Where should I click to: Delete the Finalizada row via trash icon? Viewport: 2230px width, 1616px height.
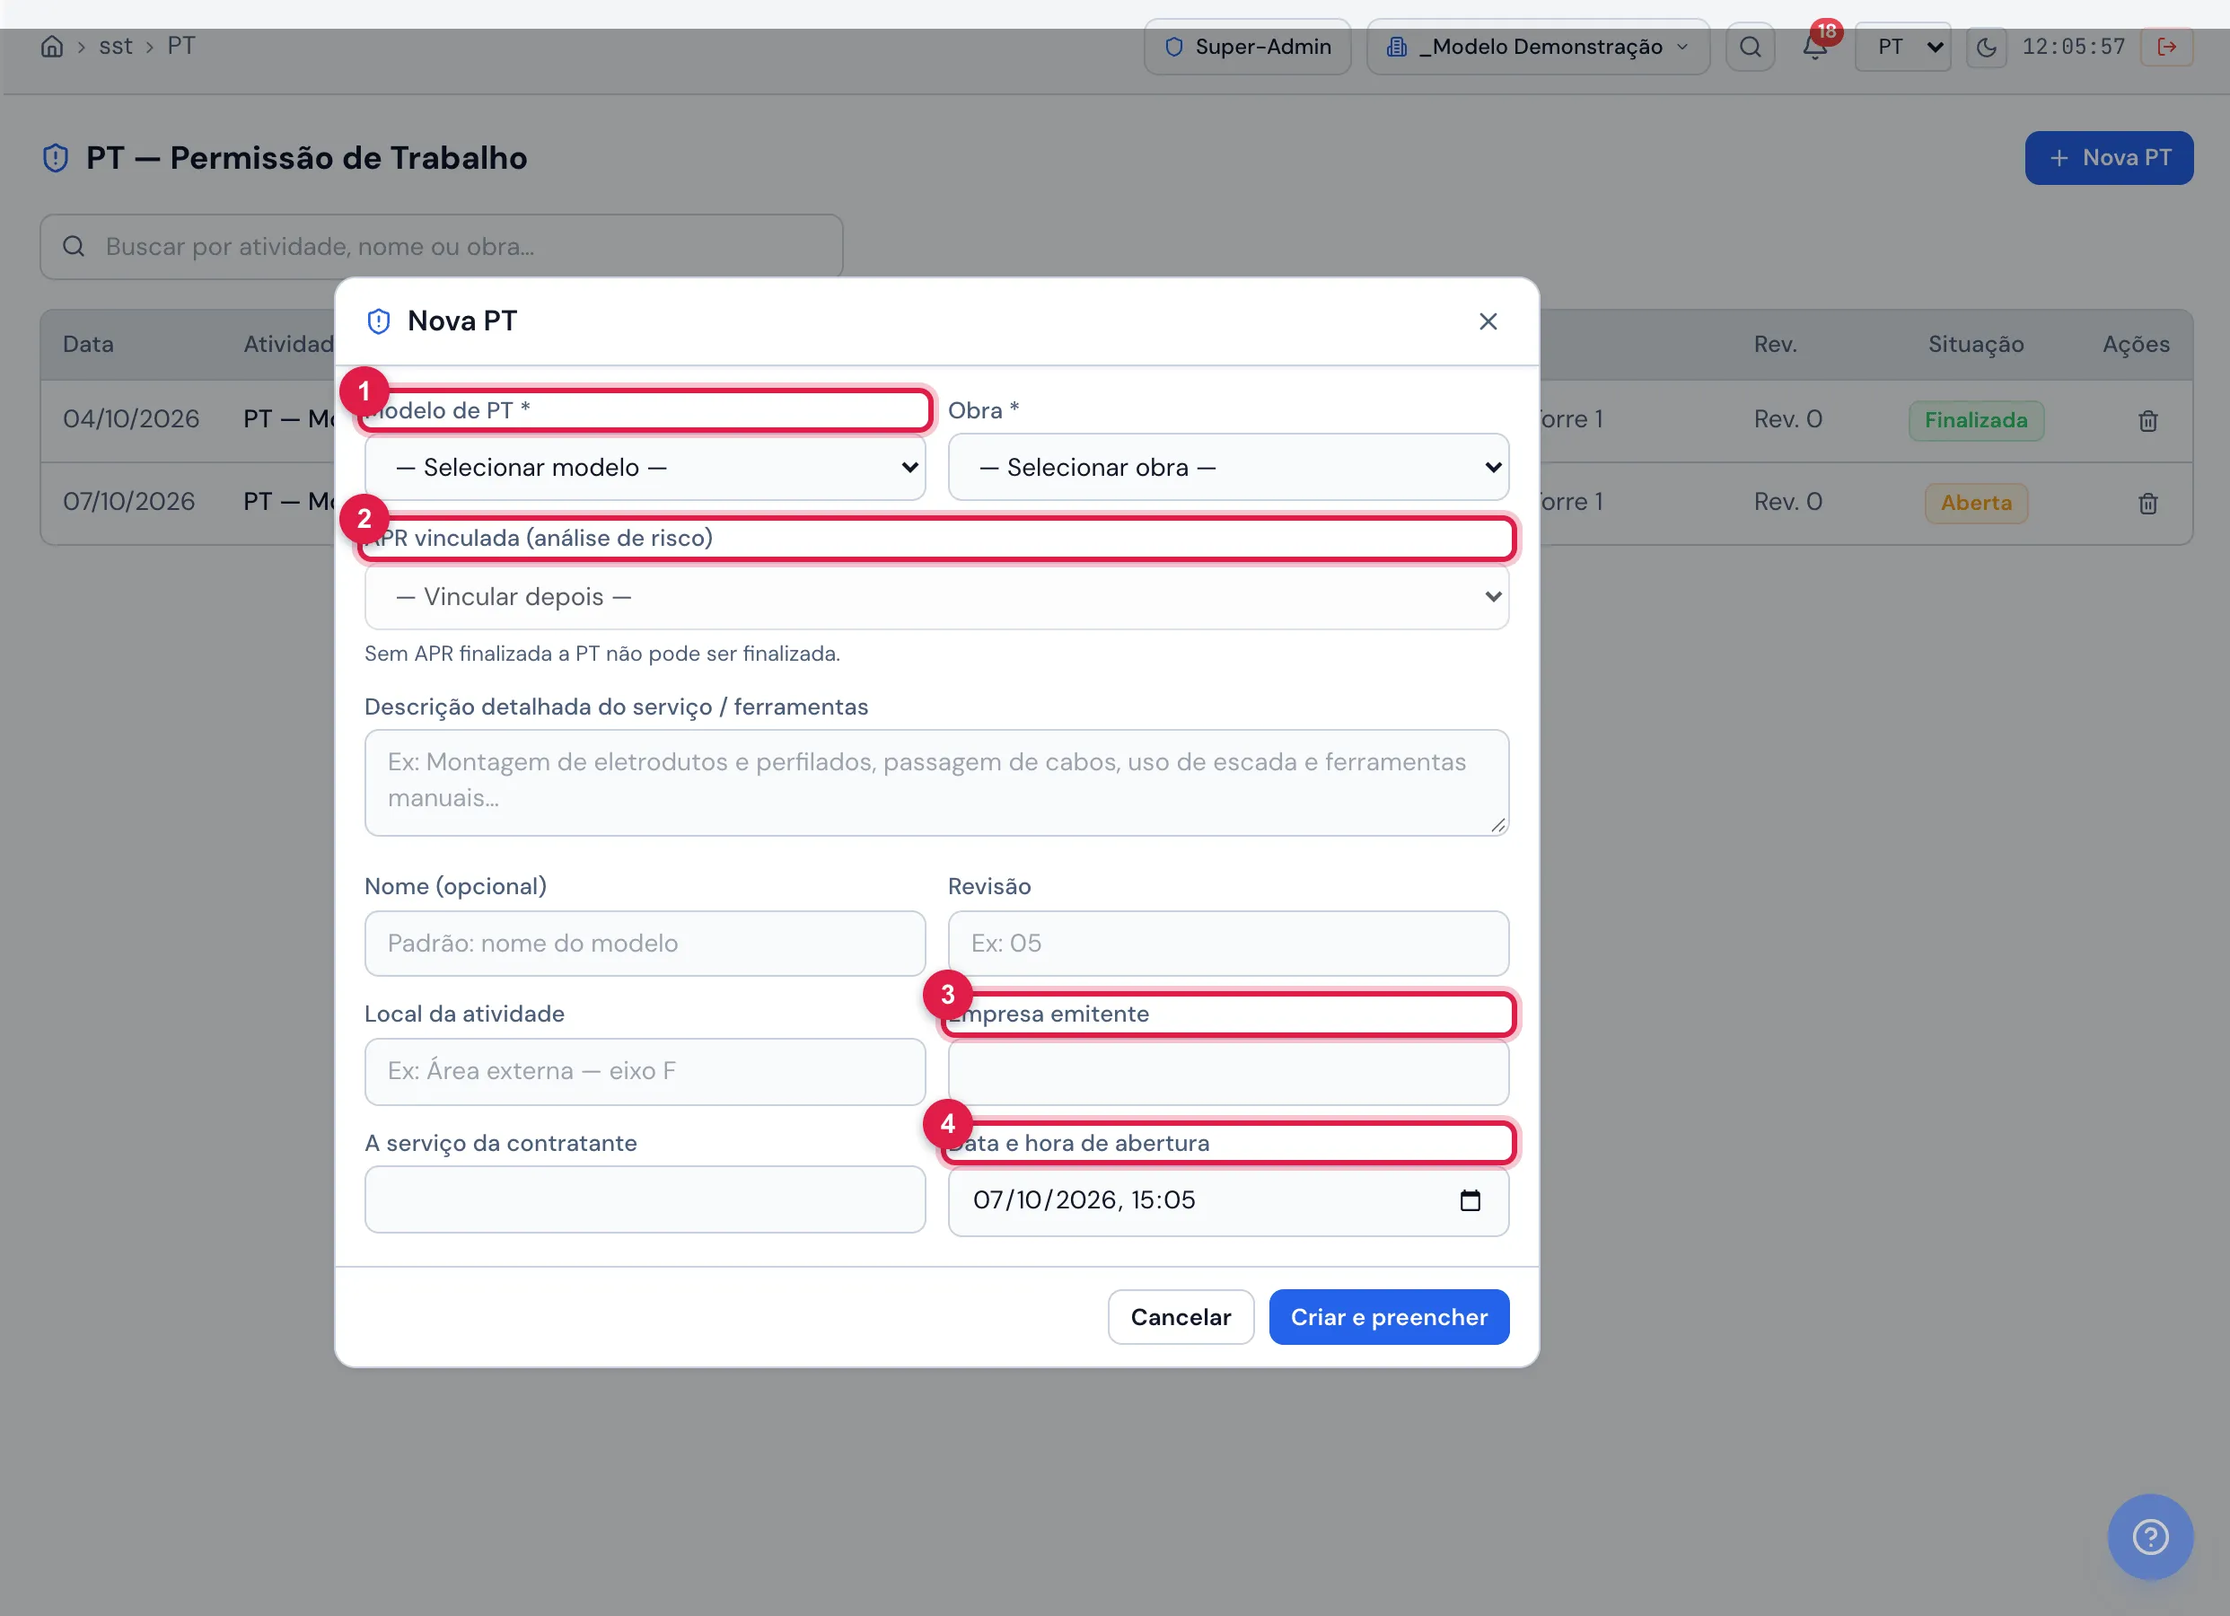pyautogui.click(x=2147, y=421)
